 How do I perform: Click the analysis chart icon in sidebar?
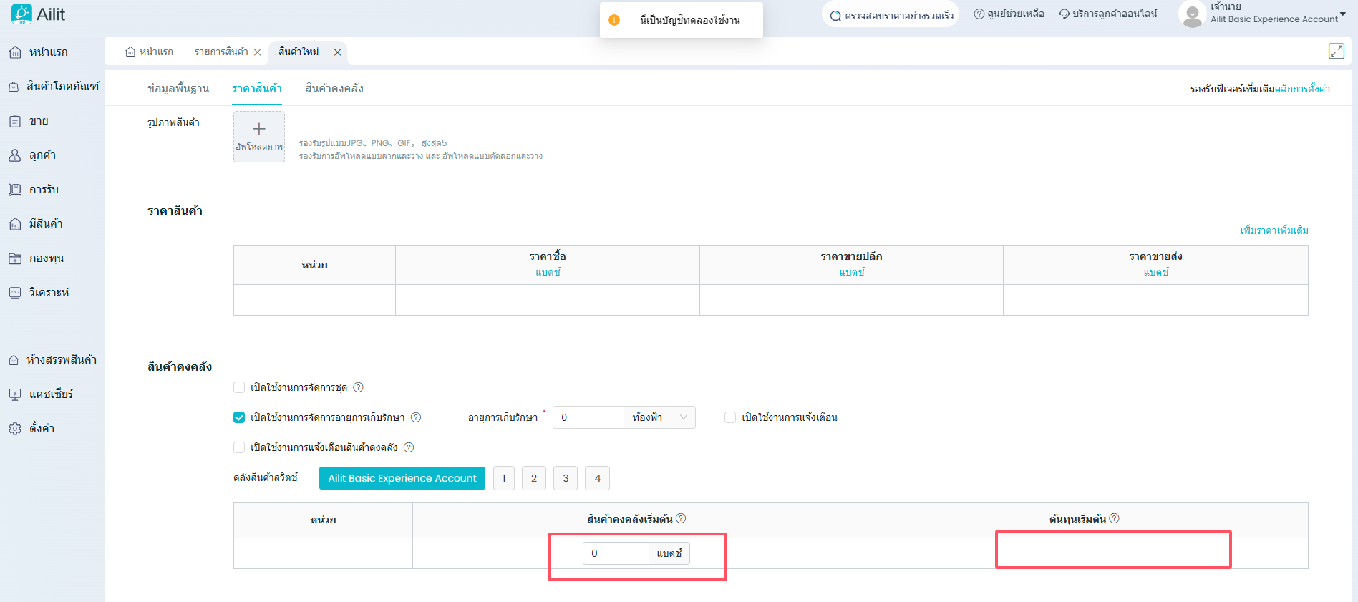(15, 293)
